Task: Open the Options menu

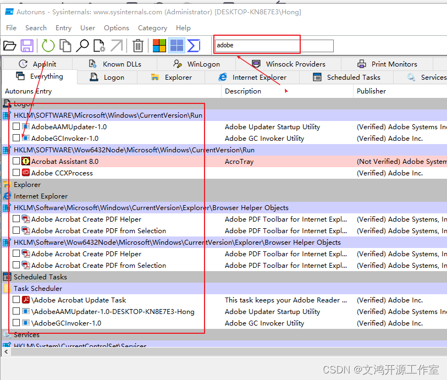Action: 117,28
